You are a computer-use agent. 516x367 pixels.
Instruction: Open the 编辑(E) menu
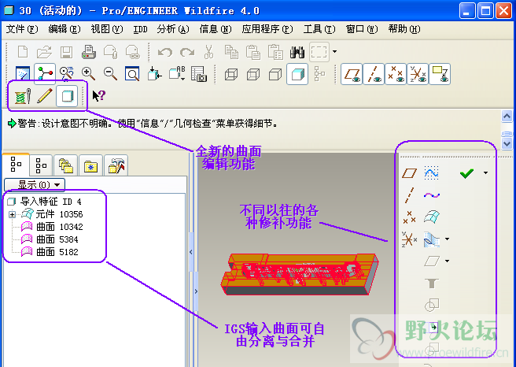(x=64, y=29)
